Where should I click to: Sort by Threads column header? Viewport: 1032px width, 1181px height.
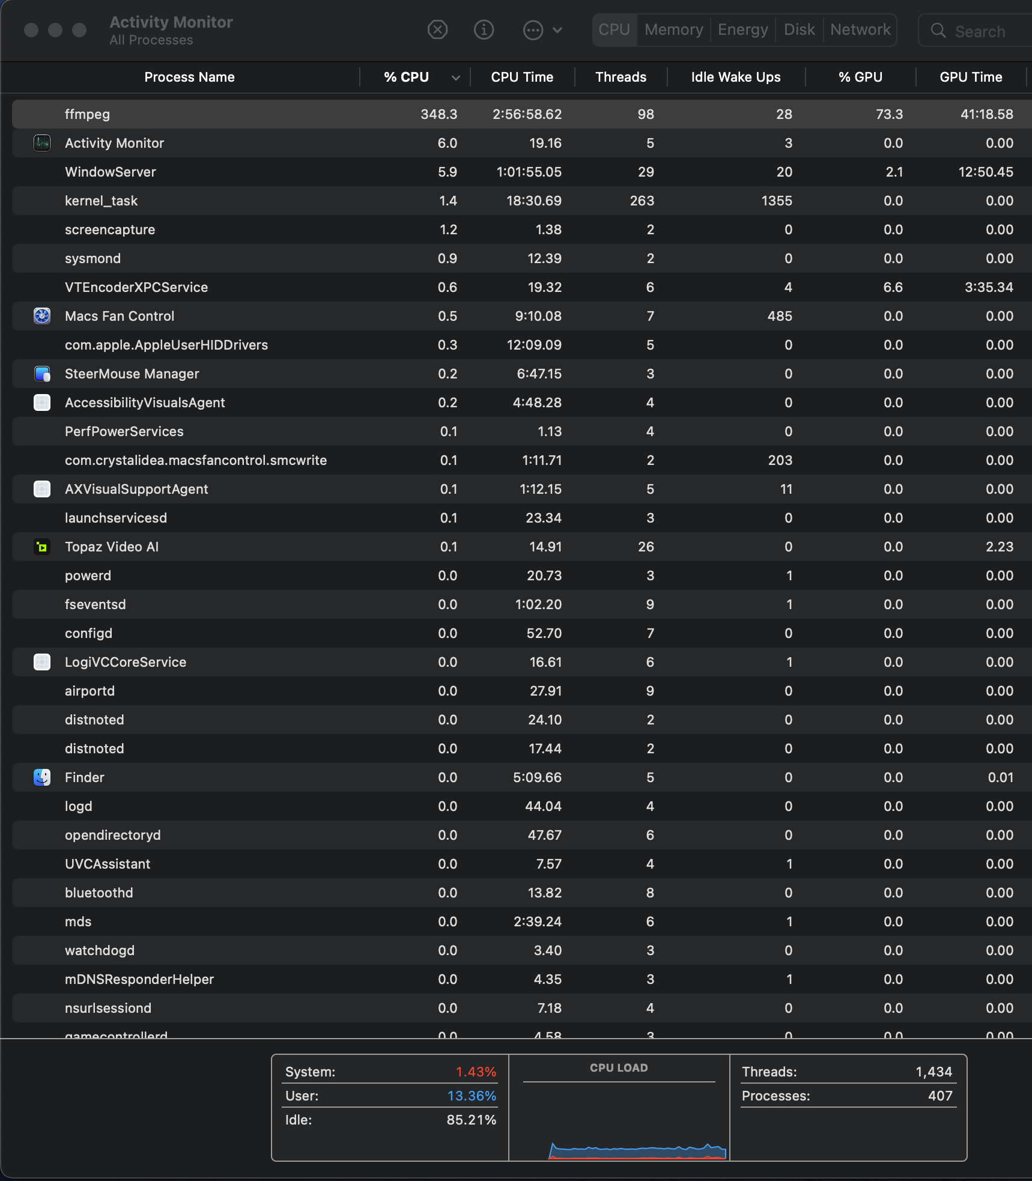pos(621,77)
